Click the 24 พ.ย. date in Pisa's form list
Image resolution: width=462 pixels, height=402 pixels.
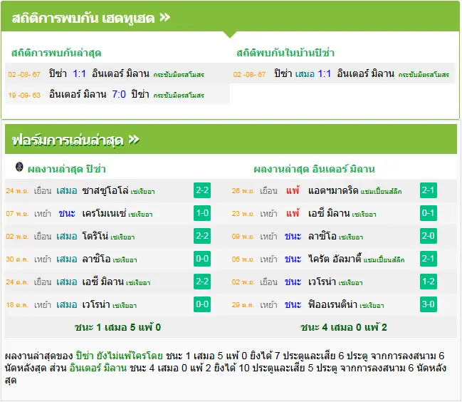click(17, 191)
